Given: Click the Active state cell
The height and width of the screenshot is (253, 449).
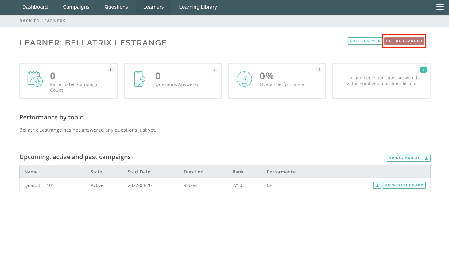Looking at the screenshot, I should tap(97, 185).
